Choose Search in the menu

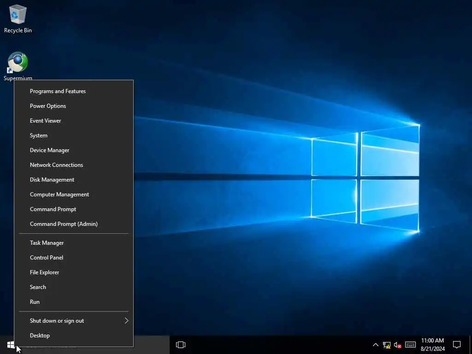click(74, 287)
